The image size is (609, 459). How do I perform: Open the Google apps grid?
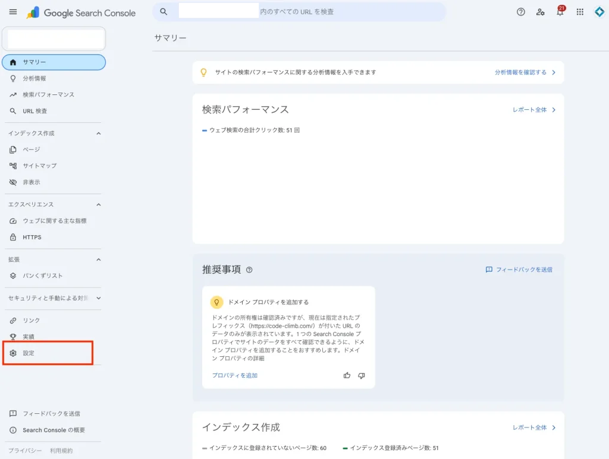click(580, 12)
